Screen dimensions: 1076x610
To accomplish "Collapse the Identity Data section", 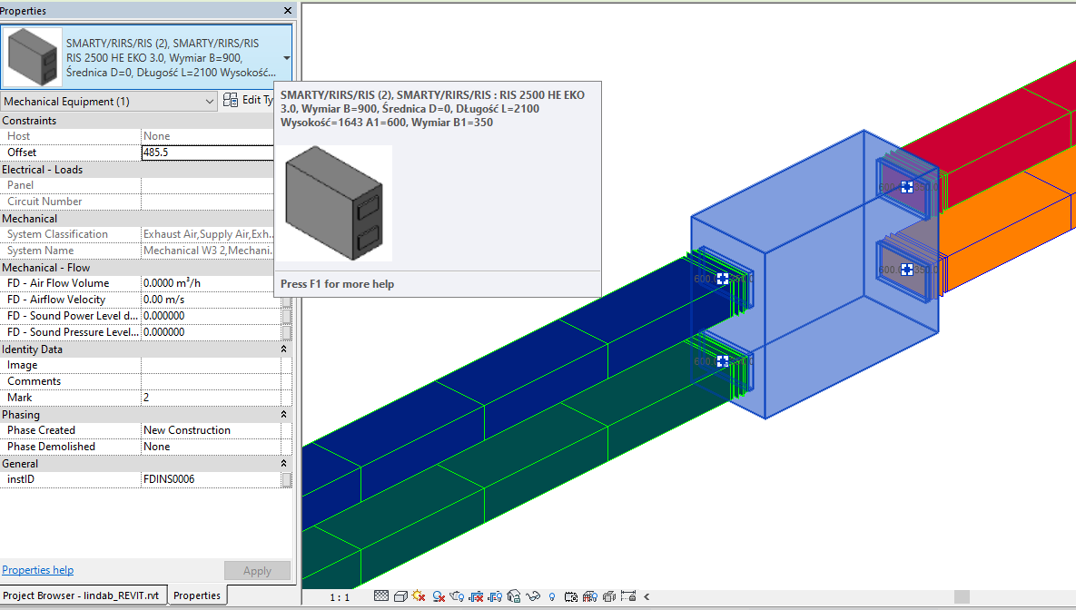I will tap(283, 349).
